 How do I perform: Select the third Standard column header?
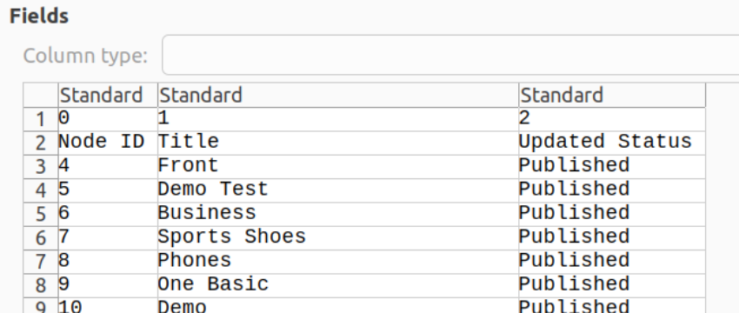click(612, 96)
